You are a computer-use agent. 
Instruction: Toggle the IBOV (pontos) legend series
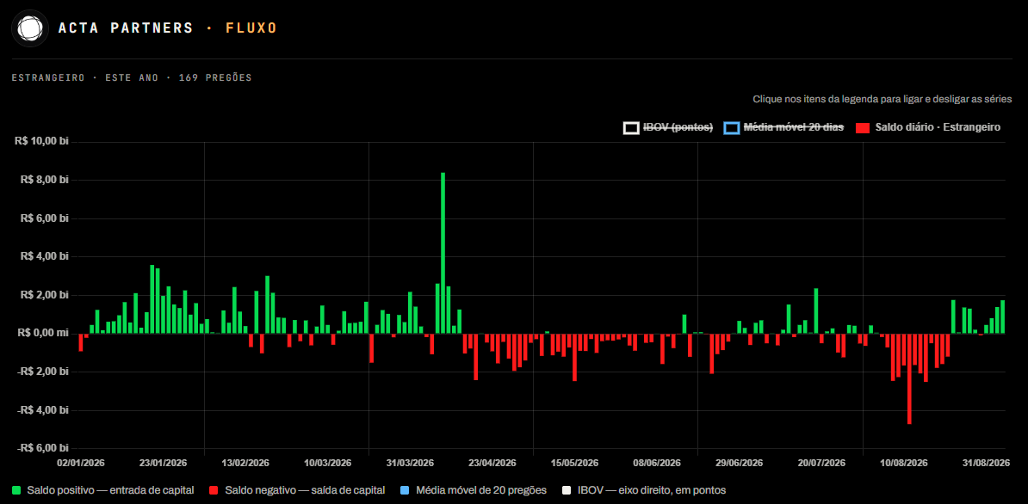668,127
